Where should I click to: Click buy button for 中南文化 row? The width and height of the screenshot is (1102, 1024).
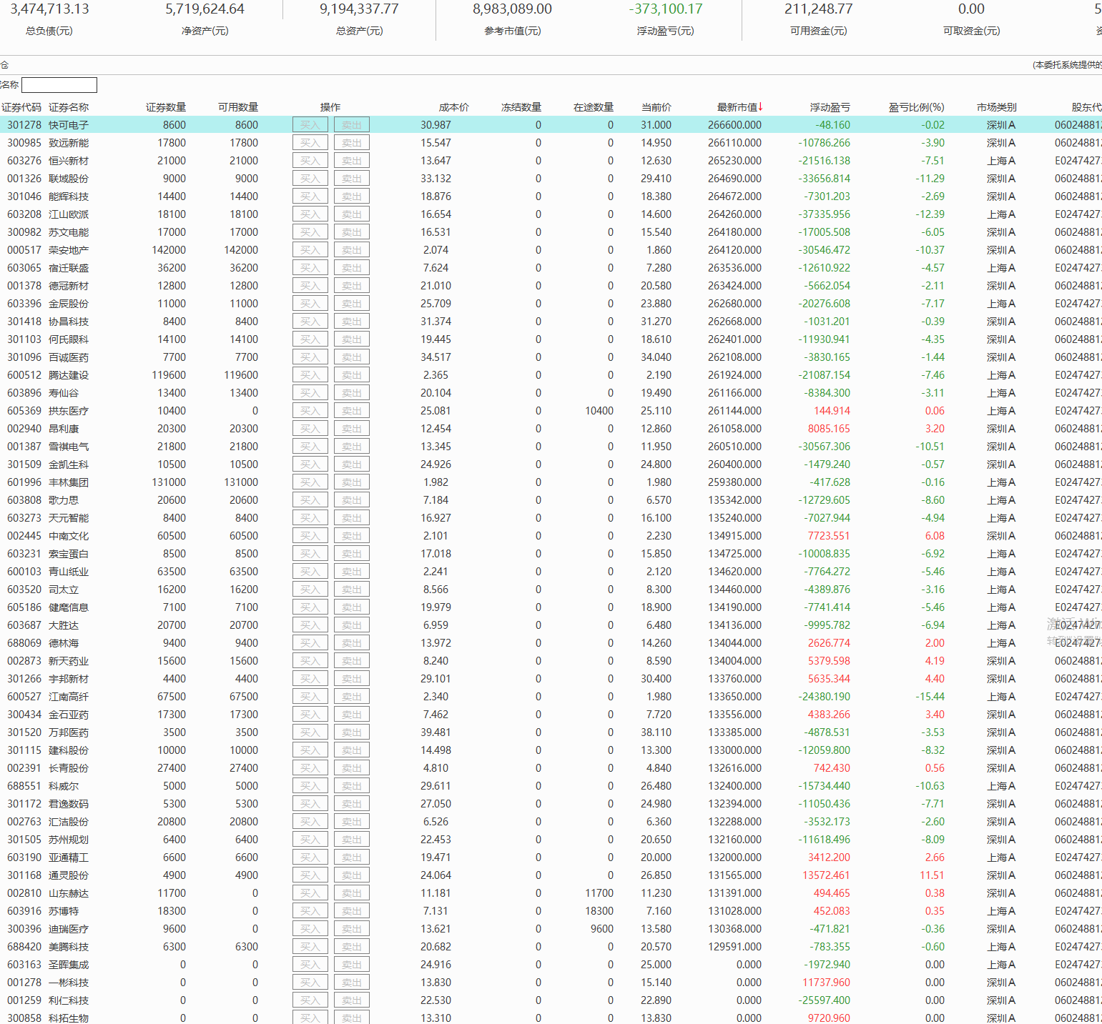[x=310, y=536]
